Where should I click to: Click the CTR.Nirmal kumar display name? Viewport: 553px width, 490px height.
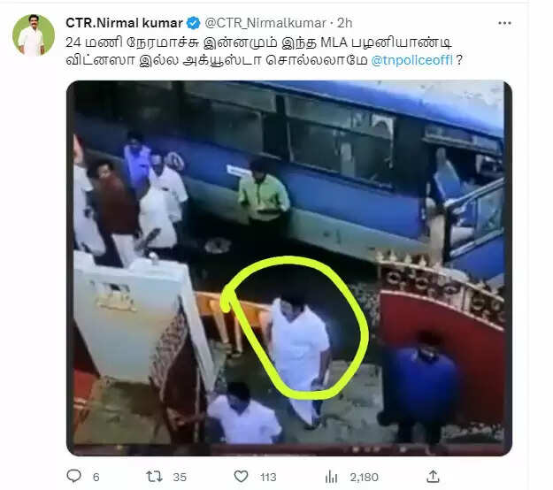click(x=124, y=23)
